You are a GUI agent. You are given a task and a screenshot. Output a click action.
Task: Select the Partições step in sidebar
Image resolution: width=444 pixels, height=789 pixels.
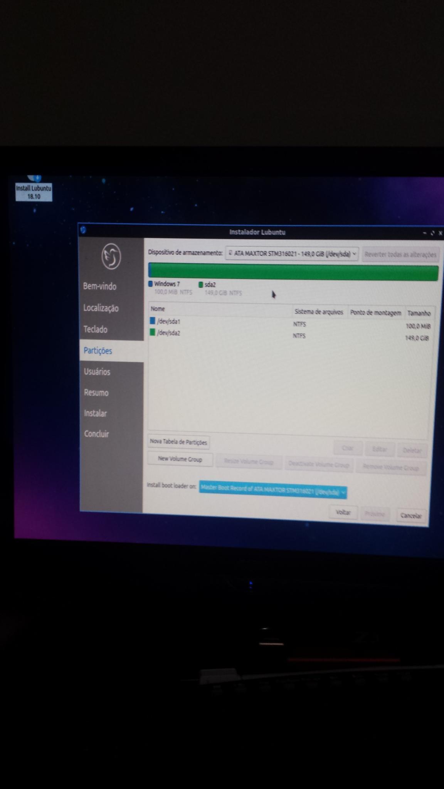coord(111,351)
